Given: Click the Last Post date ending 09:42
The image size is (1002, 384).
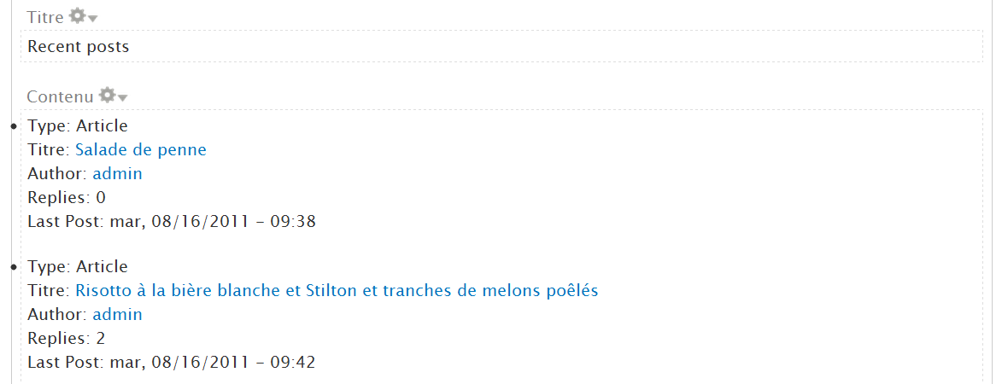Looking at the screenshot, I should point(213,363).
